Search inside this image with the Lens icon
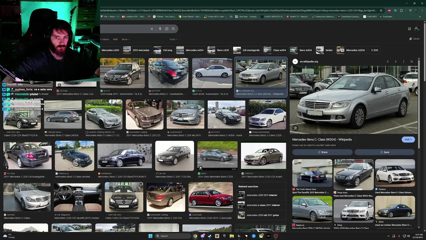 (x=295, y=128)
